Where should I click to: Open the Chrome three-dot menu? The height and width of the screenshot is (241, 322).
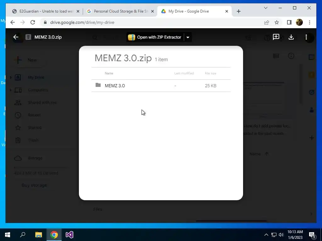[309, 22]
